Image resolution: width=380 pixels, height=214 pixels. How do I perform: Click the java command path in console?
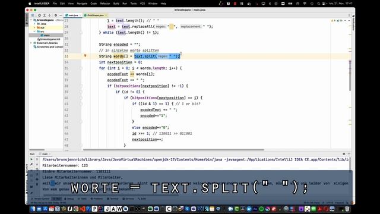coord(196,159)
